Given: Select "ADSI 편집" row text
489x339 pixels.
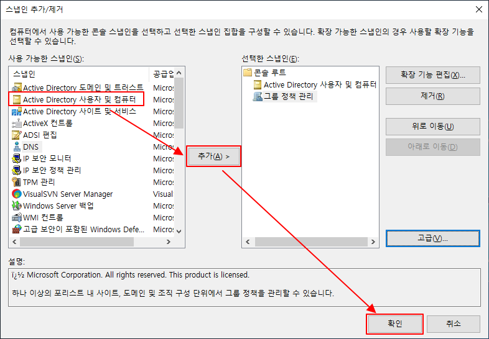Looking at the screenshot, I should click(40, 135).
